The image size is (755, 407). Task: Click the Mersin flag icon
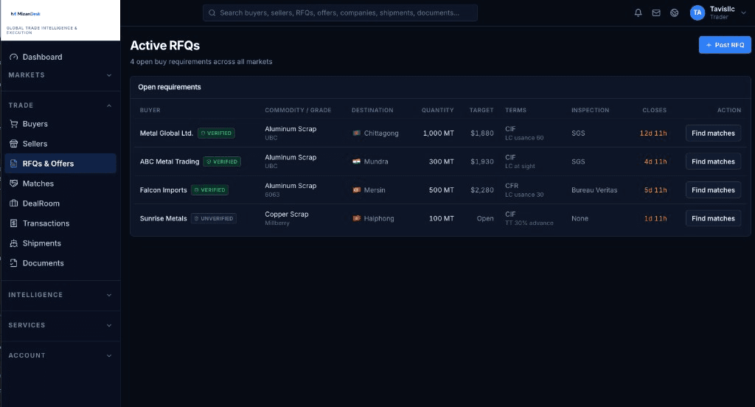356,189
